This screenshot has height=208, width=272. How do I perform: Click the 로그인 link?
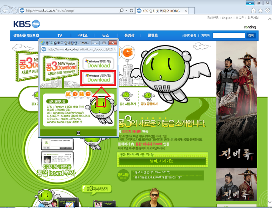[x=240, y=18]
